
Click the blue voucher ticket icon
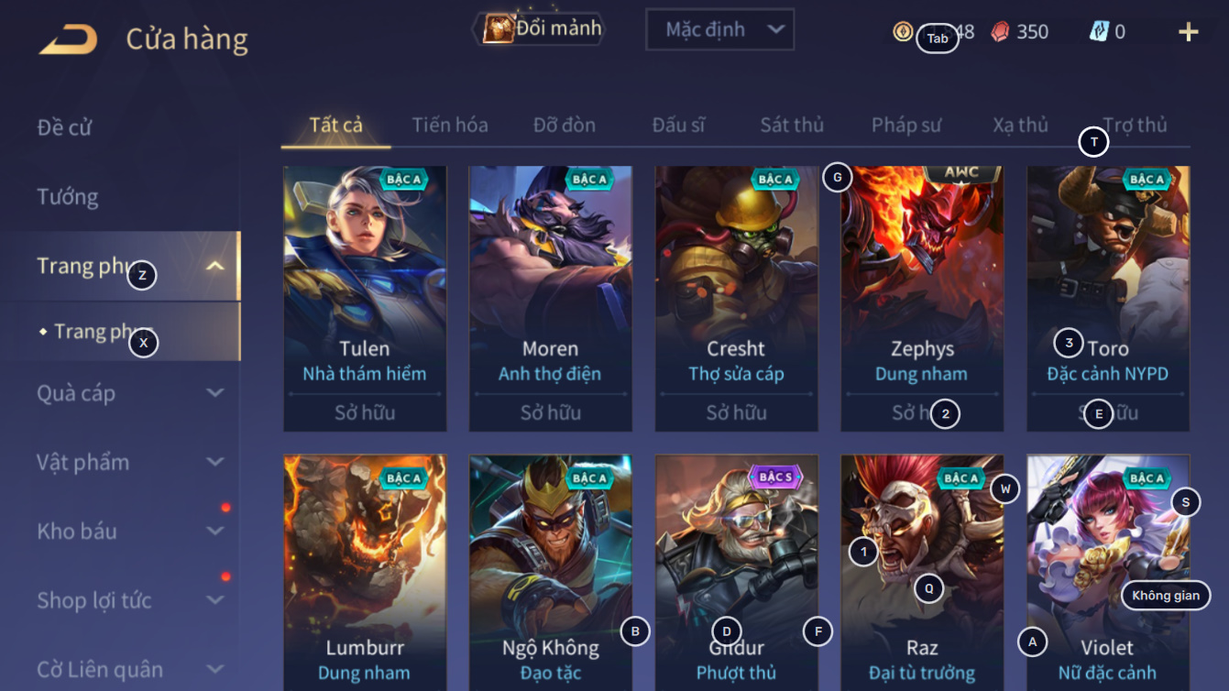pos(1099,32)
